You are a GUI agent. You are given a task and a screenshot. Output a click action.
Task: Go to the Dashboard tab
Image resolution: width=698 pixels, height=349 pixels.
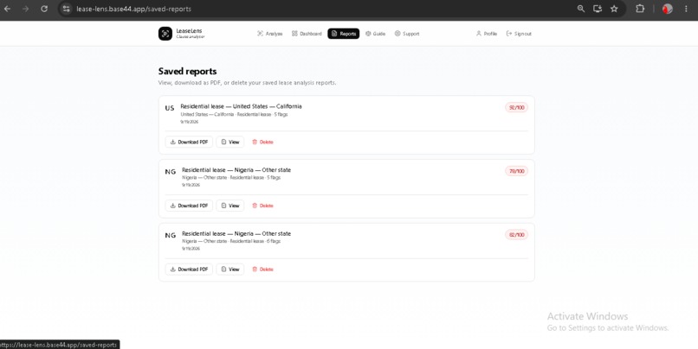[x=307, y=34]
